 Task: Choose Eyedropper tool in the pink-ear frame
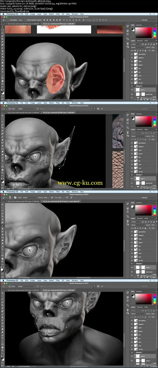(2, 42)
